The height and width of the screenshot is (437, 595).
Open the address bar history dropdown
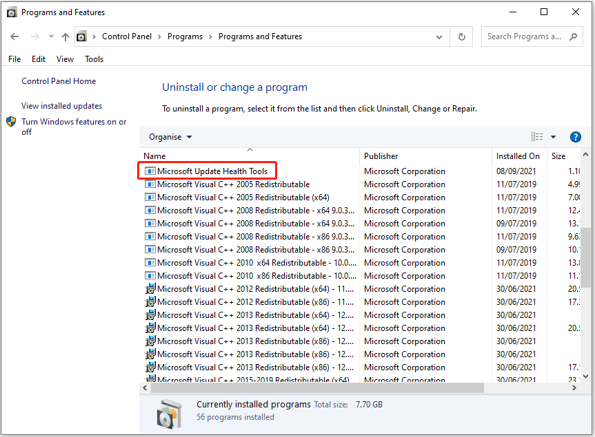click(x=439, y=36)
